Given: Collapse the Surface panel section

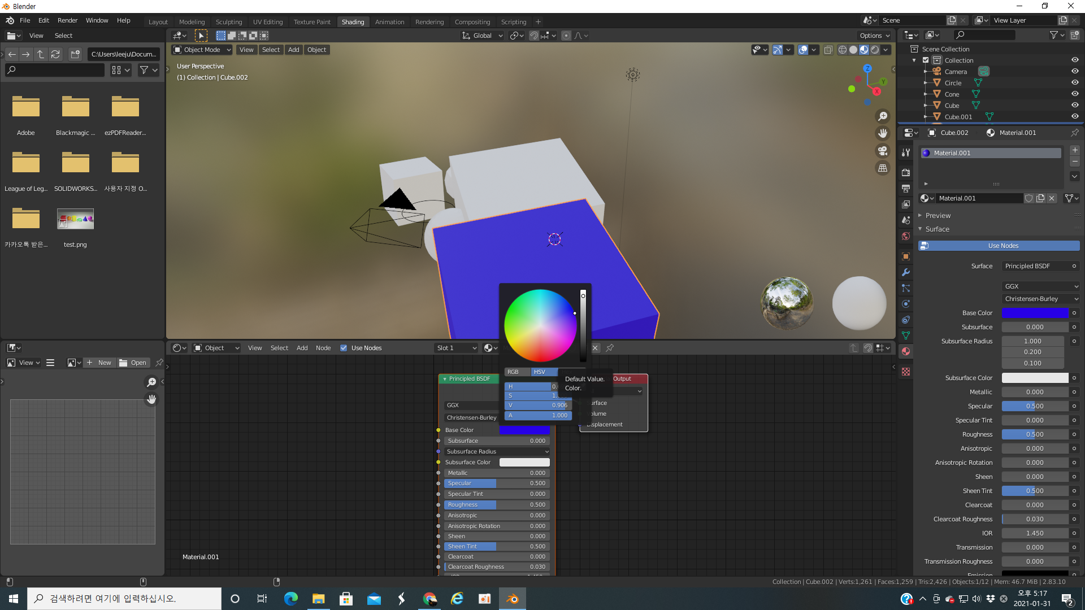Looking at the screenshot, I should pos(937,229).
